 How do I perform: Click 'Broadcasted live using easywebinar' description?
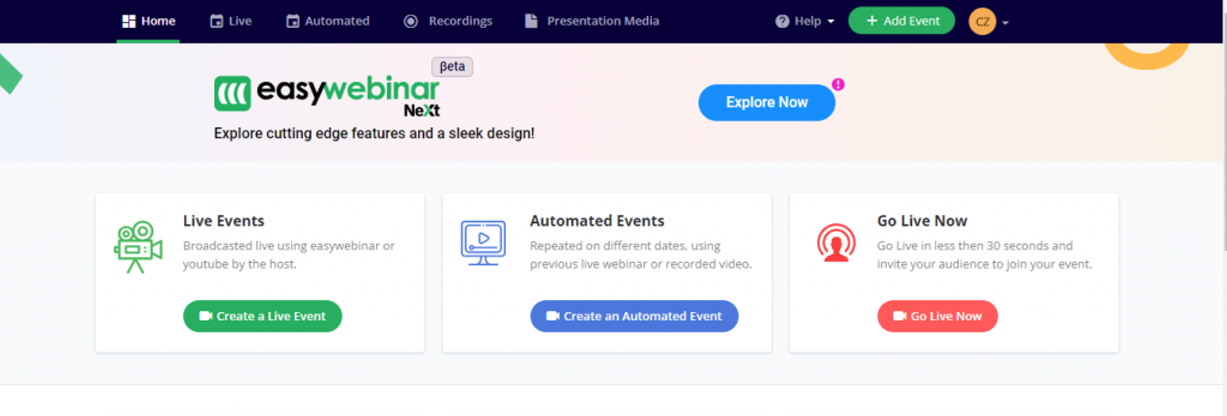(x=289, y=255)
